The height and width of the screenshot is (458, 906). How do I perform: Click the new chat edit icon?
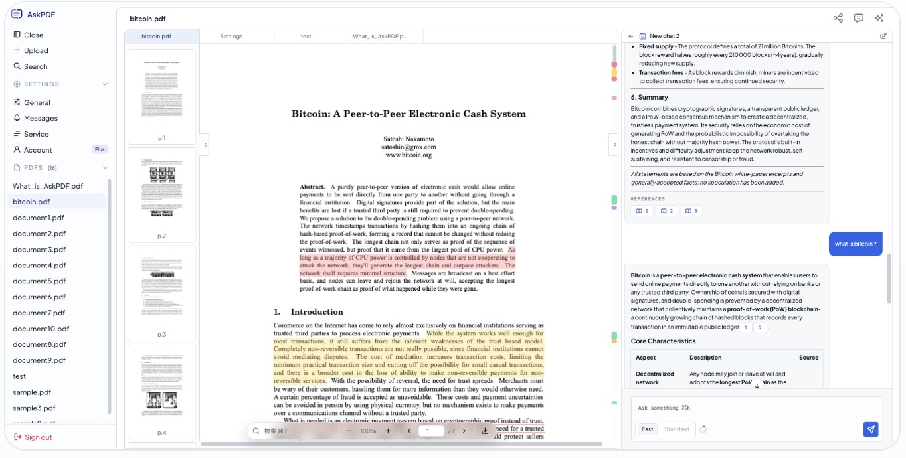click(x=883, y=36)
